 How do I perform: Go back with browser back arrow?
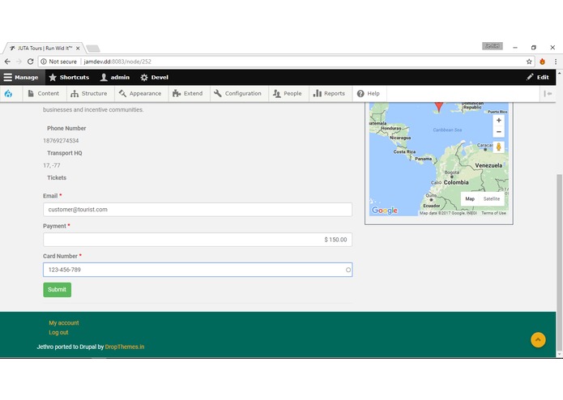point(7,62)
